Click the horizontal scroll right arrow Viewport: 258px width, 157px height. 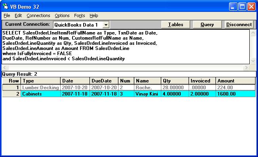246,67
